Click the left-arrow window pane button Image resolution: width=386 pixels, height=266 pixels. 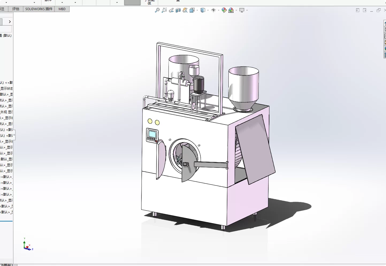(358, 10)
